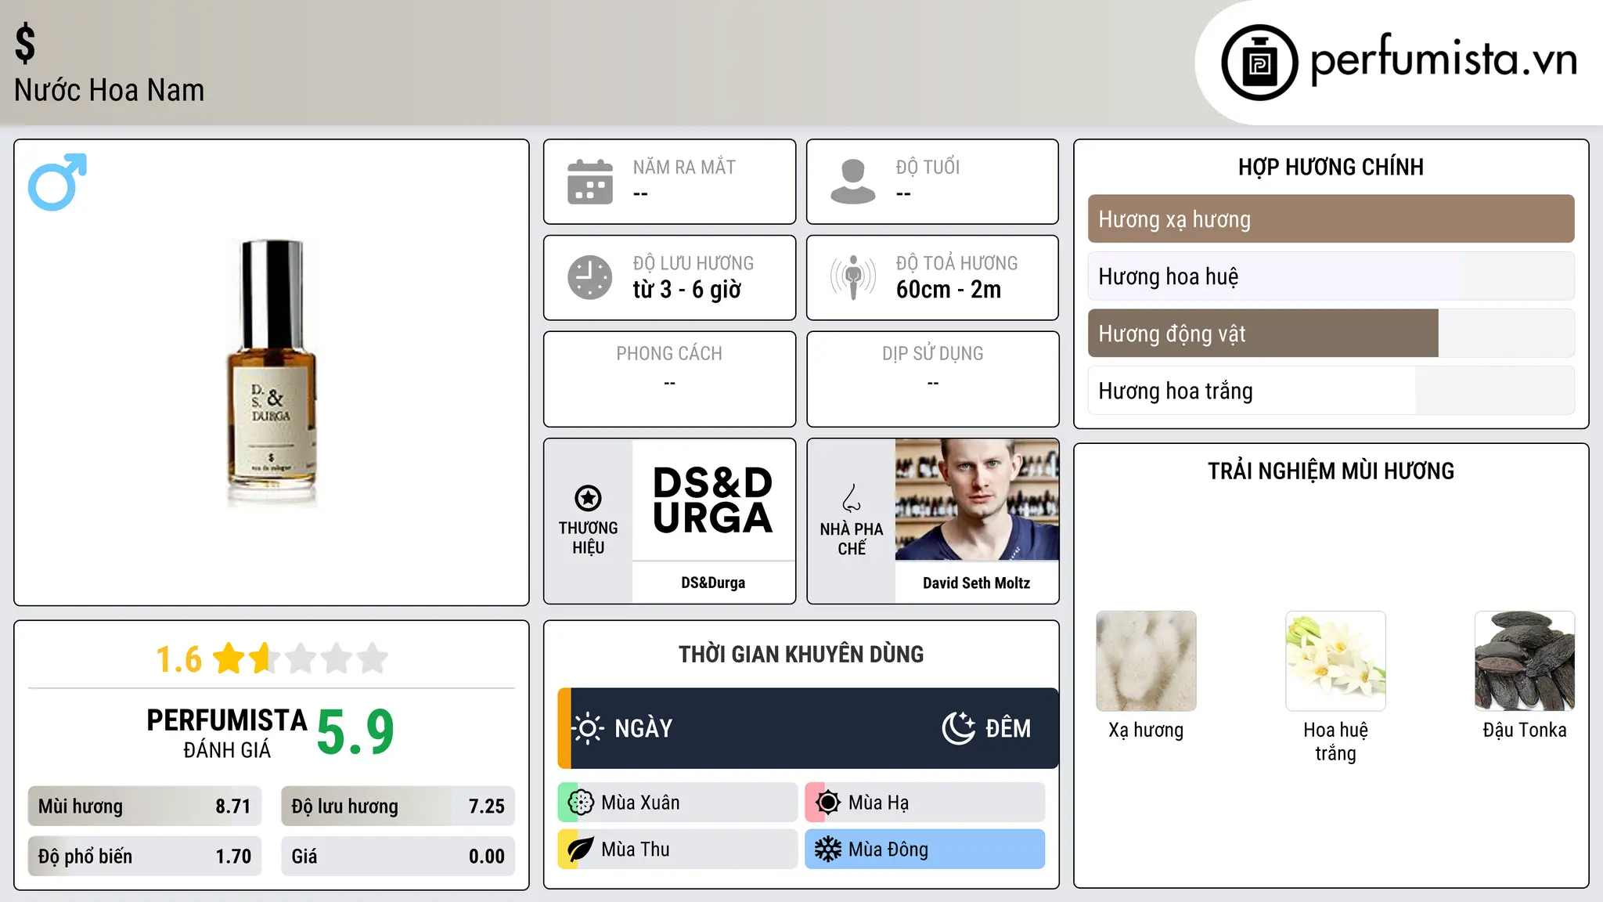Image resolution: width=1603 pixels, height=902 pixels.
Task: Click the 'từ 3 - 6 giờ' longevity value
Action: pos(686,289)
